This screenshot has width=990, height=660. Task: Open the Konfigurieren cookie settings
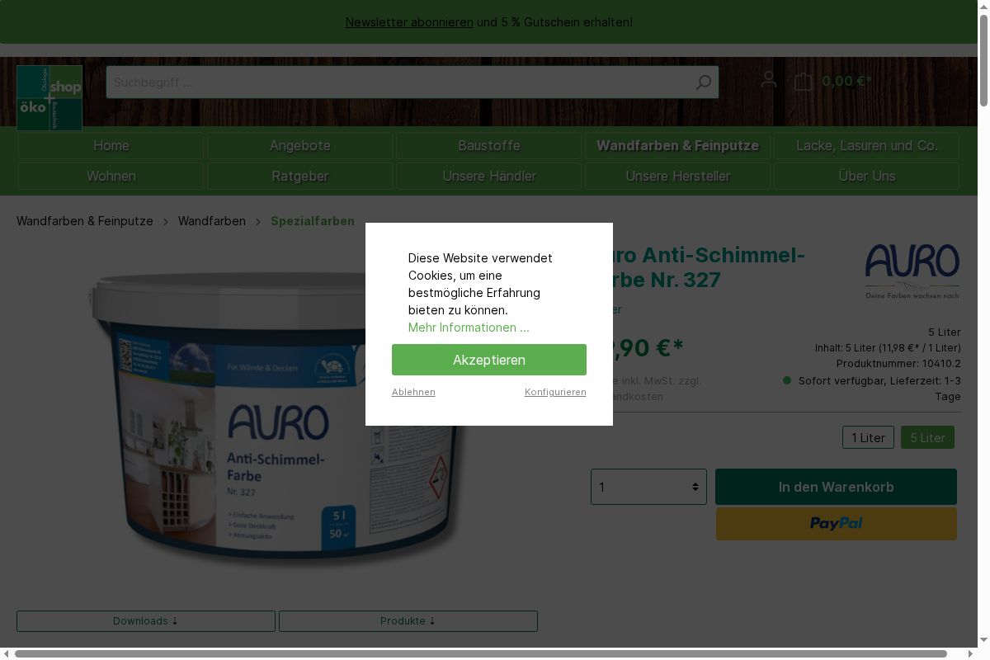[x=555, y=392]
